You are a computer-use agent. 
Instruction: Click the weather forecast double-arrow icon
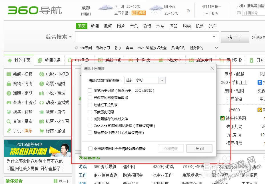click(188, 11)
